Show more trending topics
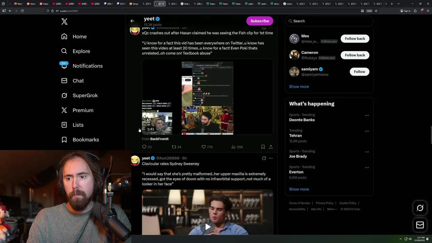Image resolution: width=432 pixels, height=243 pixels. [x=299, y=189]
